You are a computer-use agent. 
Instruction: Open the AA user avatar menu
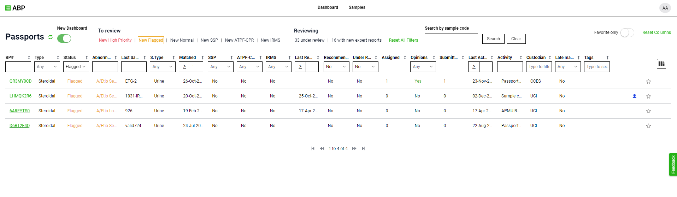[665, 8]
